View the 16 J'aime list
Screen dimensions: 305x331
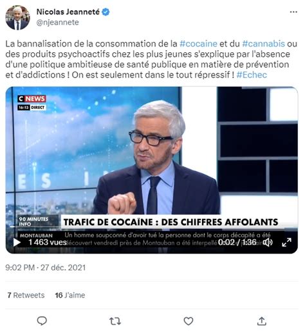(x=70, y=296)
